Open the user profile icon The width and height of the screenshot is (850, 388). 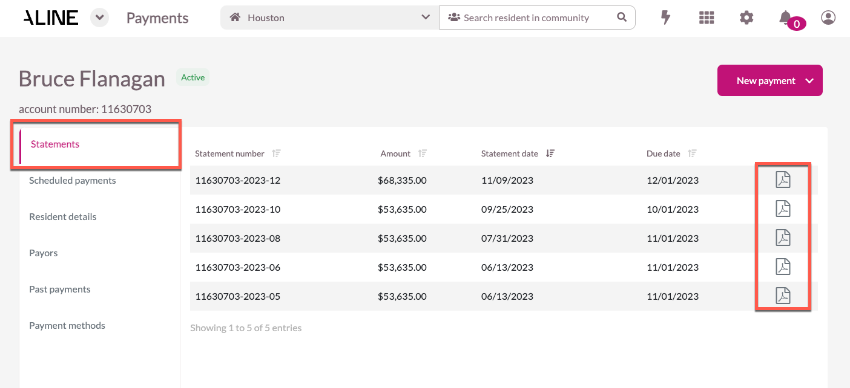[x=828, y=18]
